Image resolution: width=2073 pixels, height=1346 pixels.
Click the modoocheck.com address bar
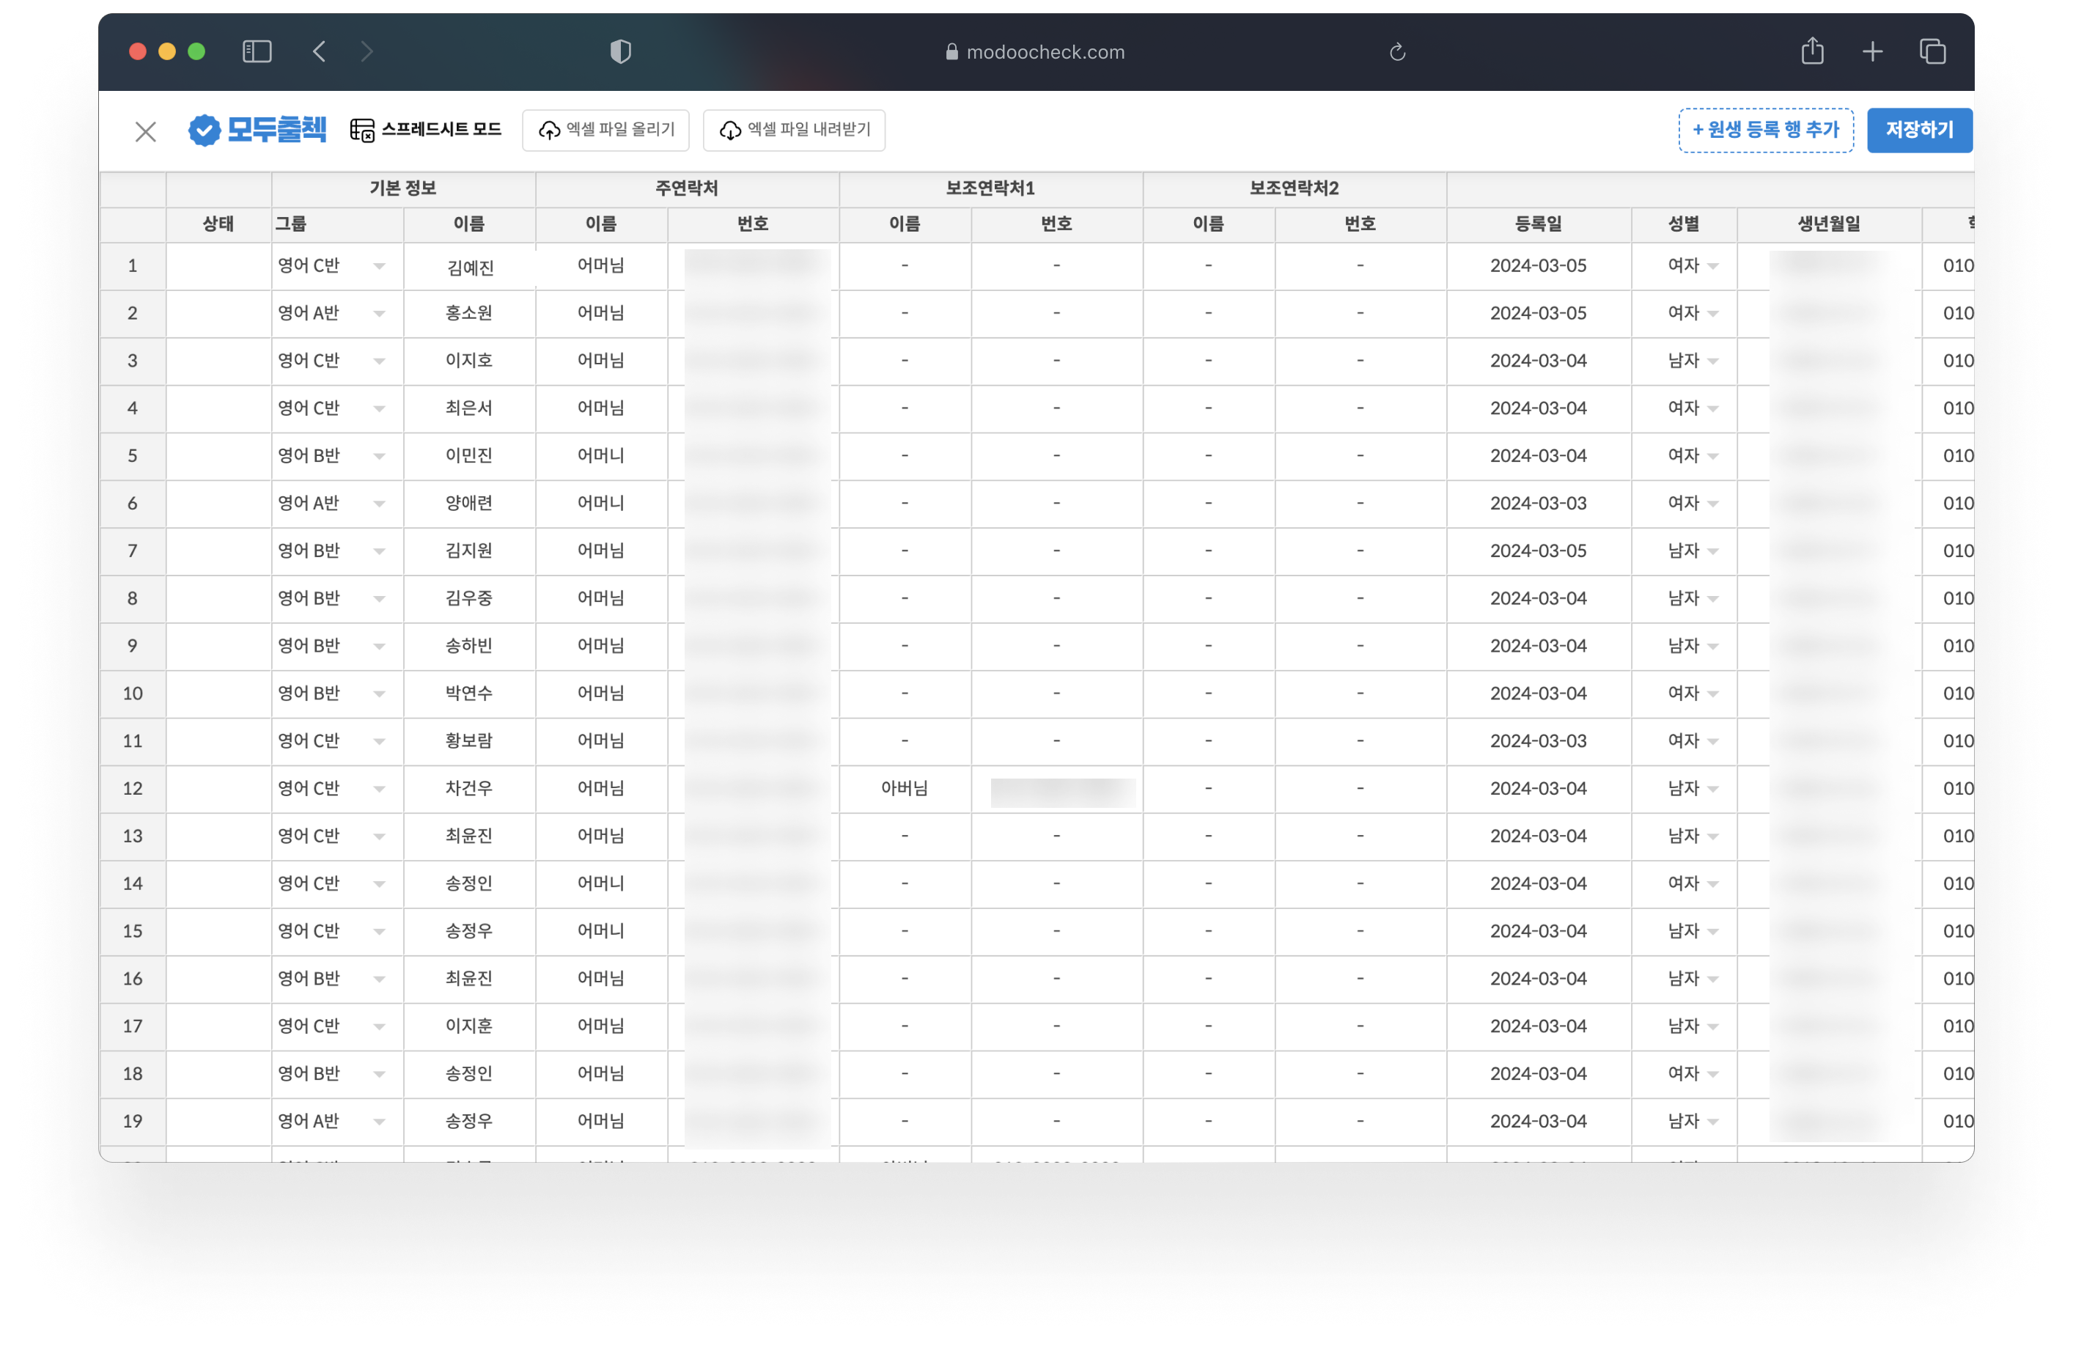[x=1035, y=52]
